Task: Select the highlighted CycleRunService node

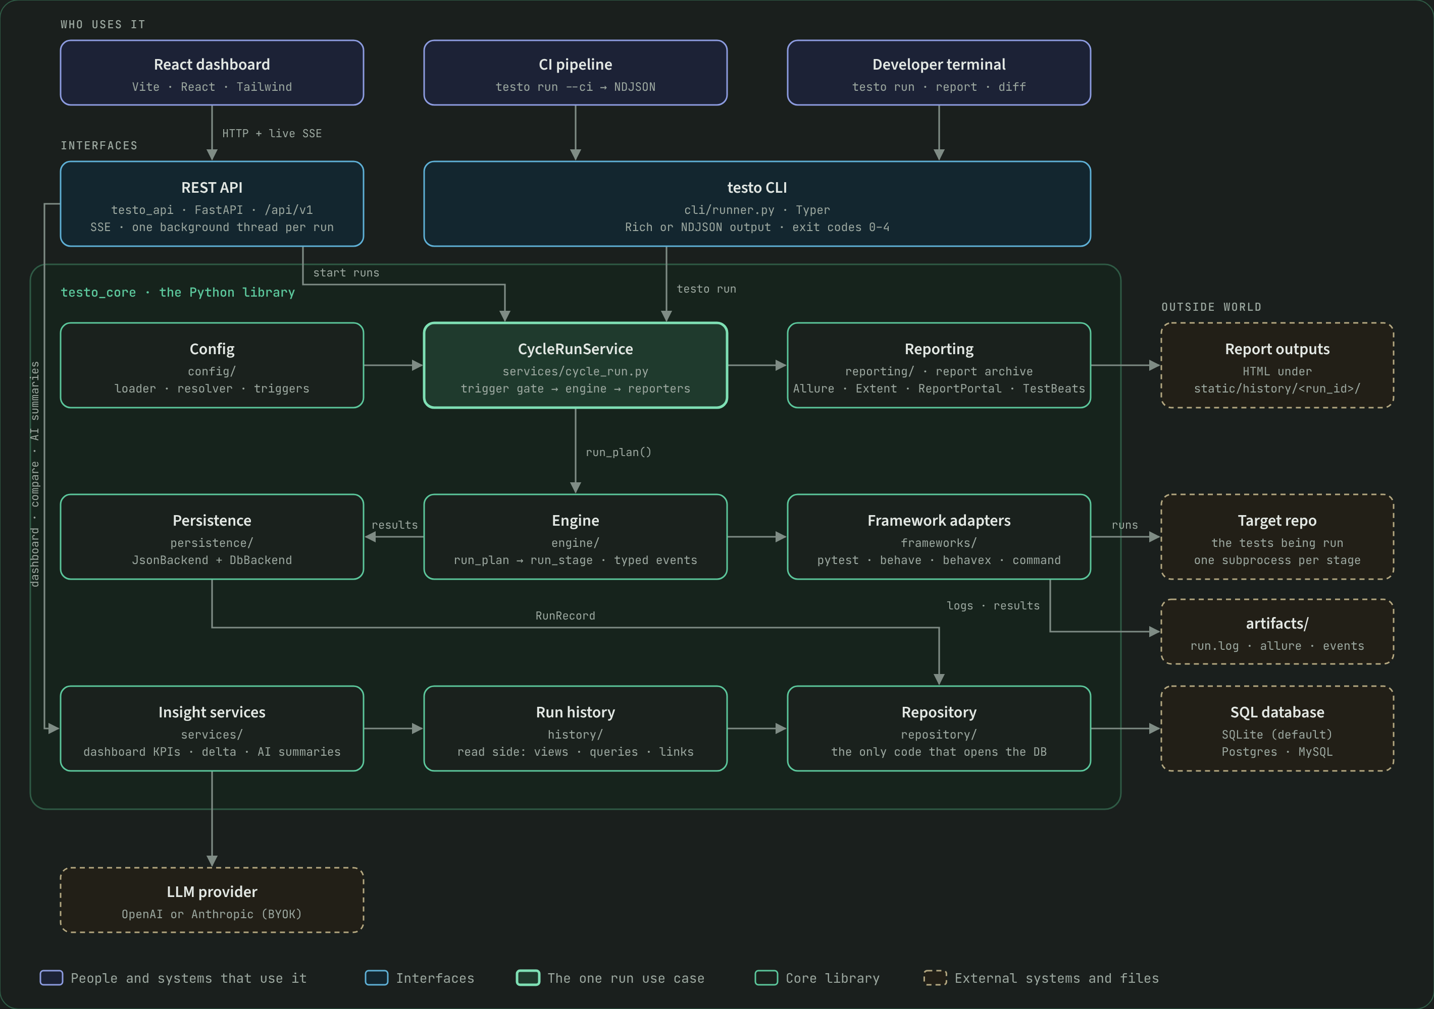Action: click(x=575, y=365)
